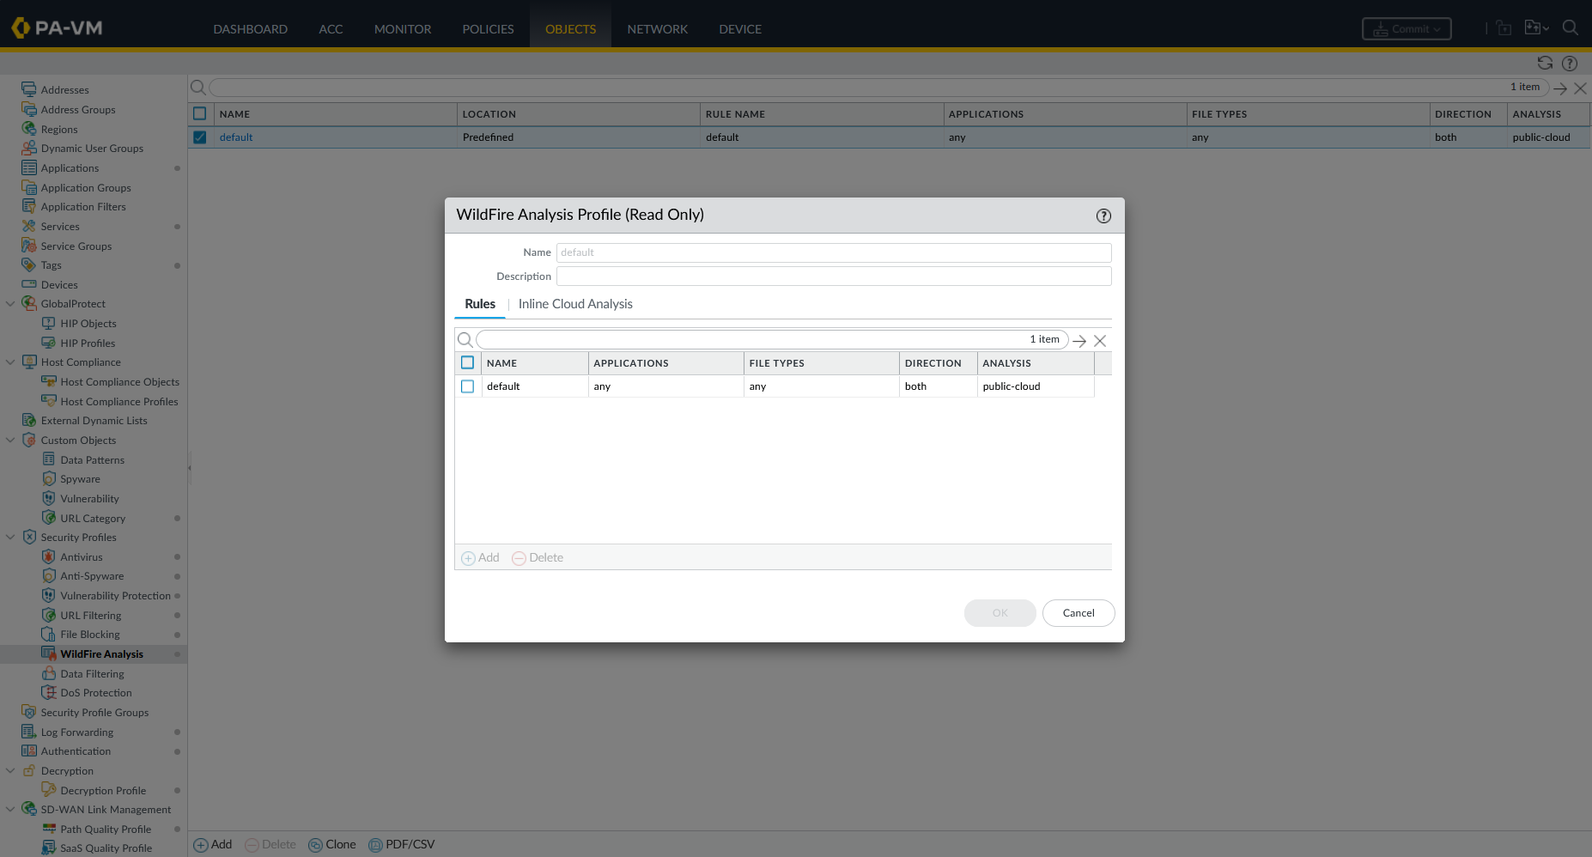Screen dimensions: 1592x857
Task: Click the Add button in bottom toolbar
Action: [213, 844]
